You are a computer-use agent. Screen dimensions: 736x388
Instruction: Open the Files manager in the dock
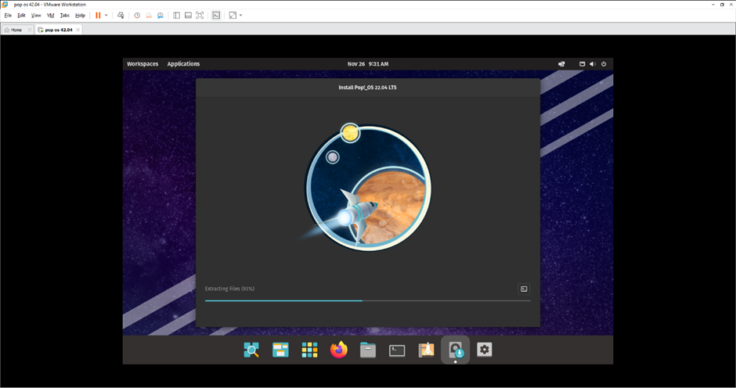pos(368,350)
